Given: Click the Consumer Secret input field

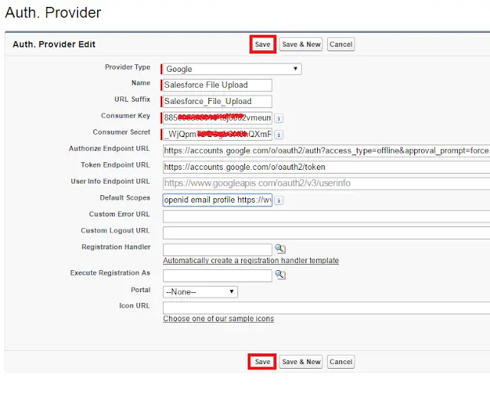Looking at the screenshot, I should point(217,134).
